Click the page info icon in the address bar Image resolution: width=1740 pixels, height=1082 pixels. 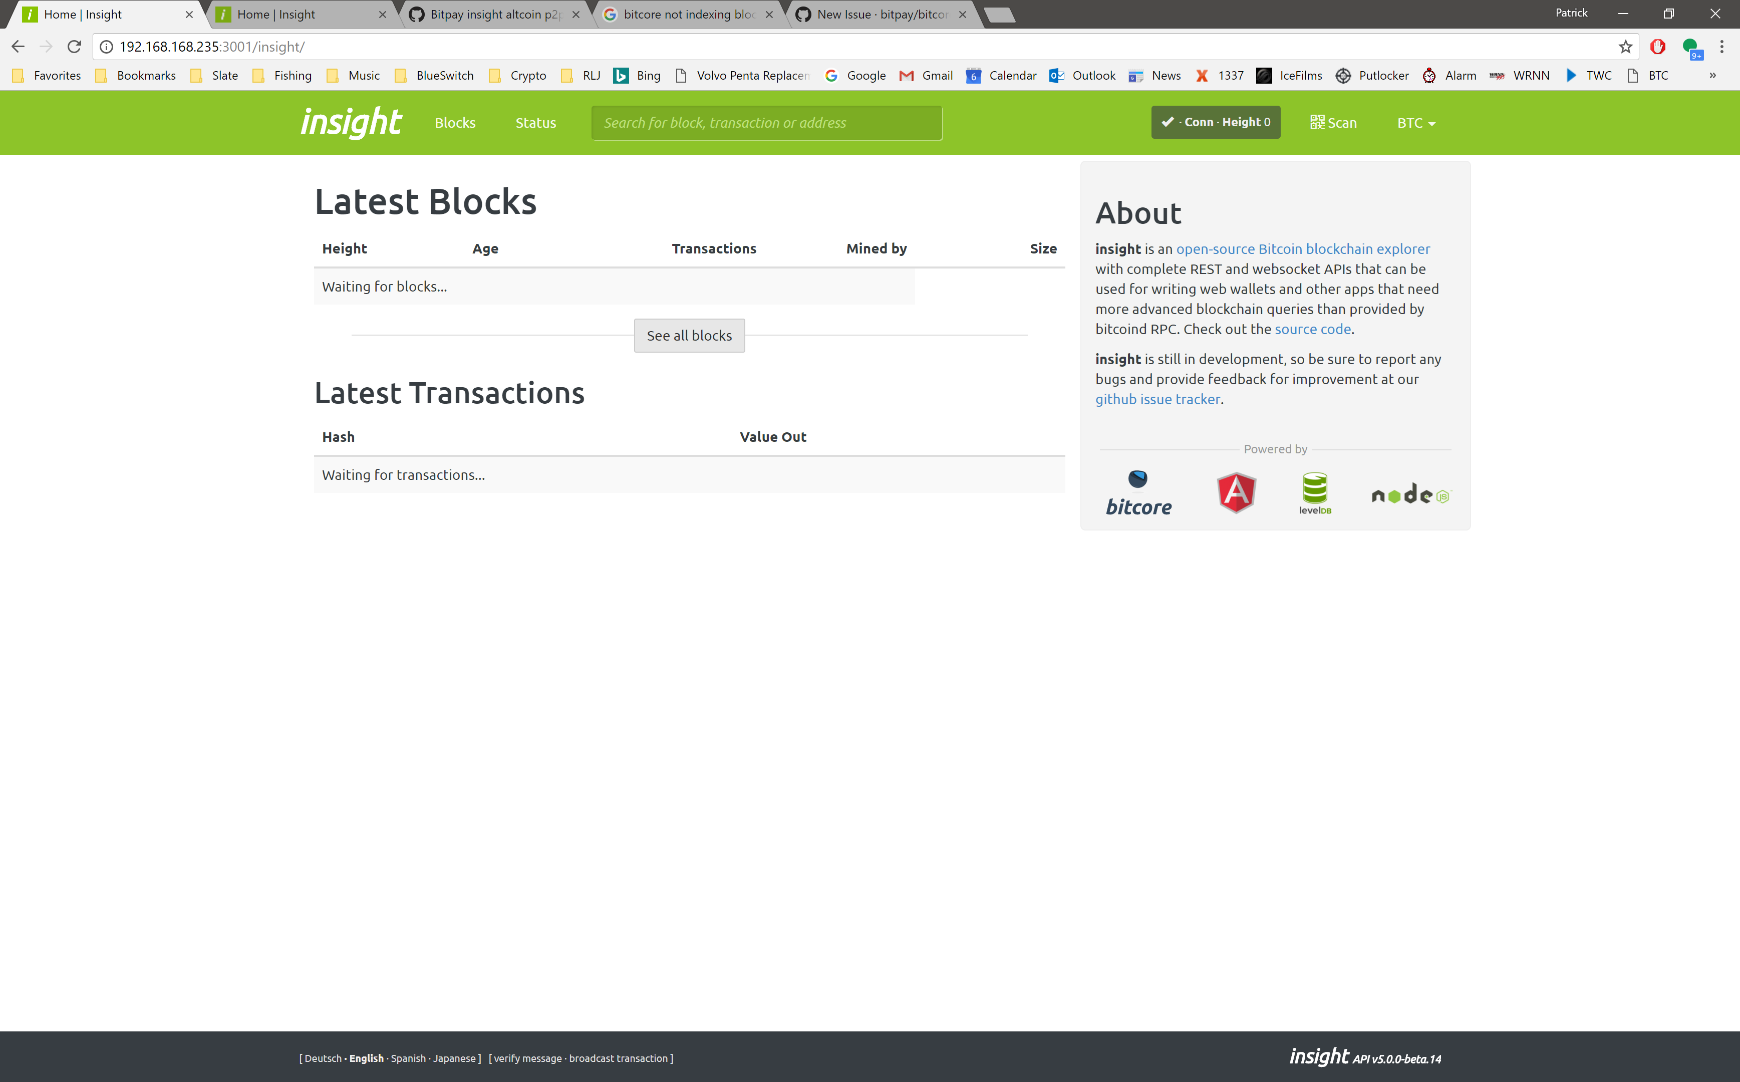point(106,47)
